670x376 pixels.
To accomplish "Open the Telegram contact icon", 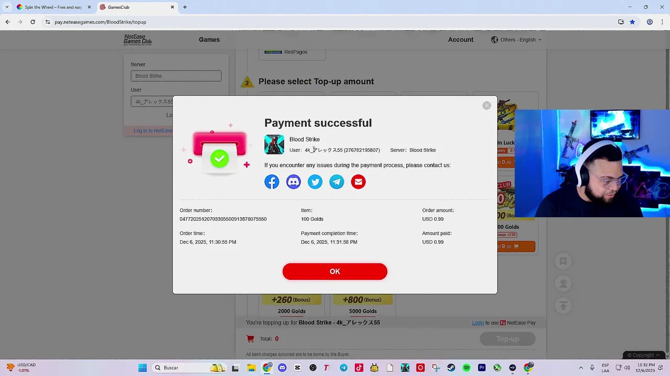I will tap(337, 182).
